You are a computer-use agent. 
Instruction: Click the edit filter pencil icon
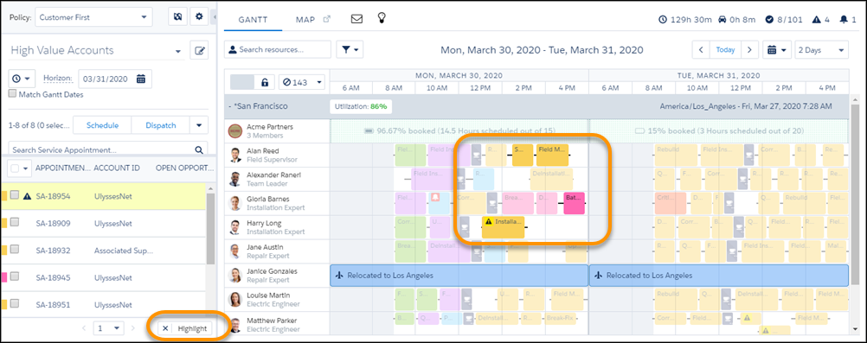pyautogui.click(x=199, y=51)
